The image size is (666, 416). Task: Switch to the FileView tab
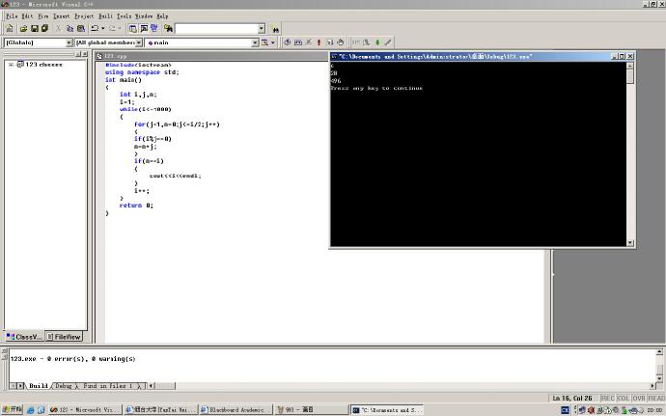(x=64, y=337)
